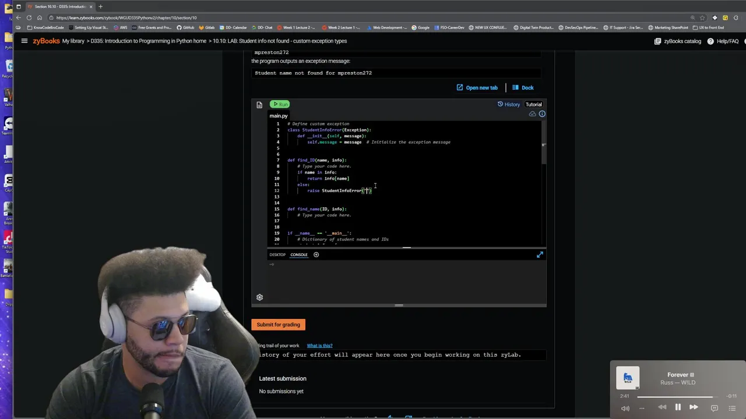Open the lab in a new tab
The image size is (746, 419).
[477, 87]
